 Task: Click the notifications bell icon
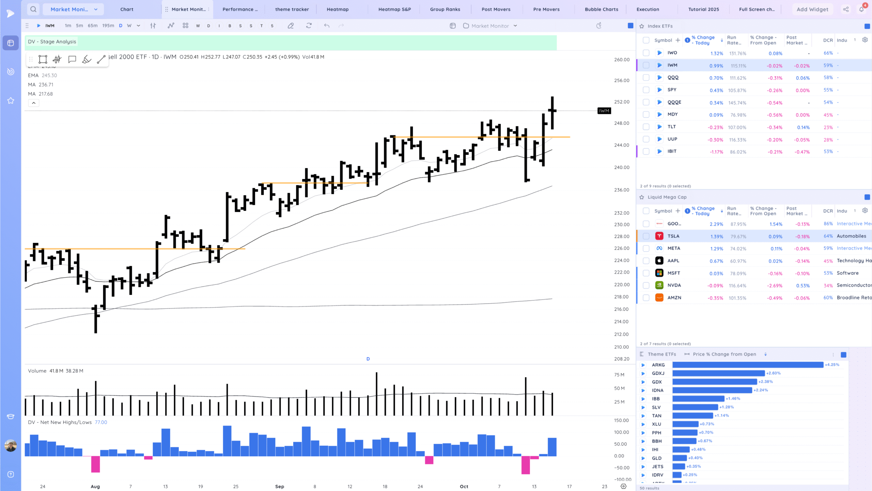click(861, 9)
